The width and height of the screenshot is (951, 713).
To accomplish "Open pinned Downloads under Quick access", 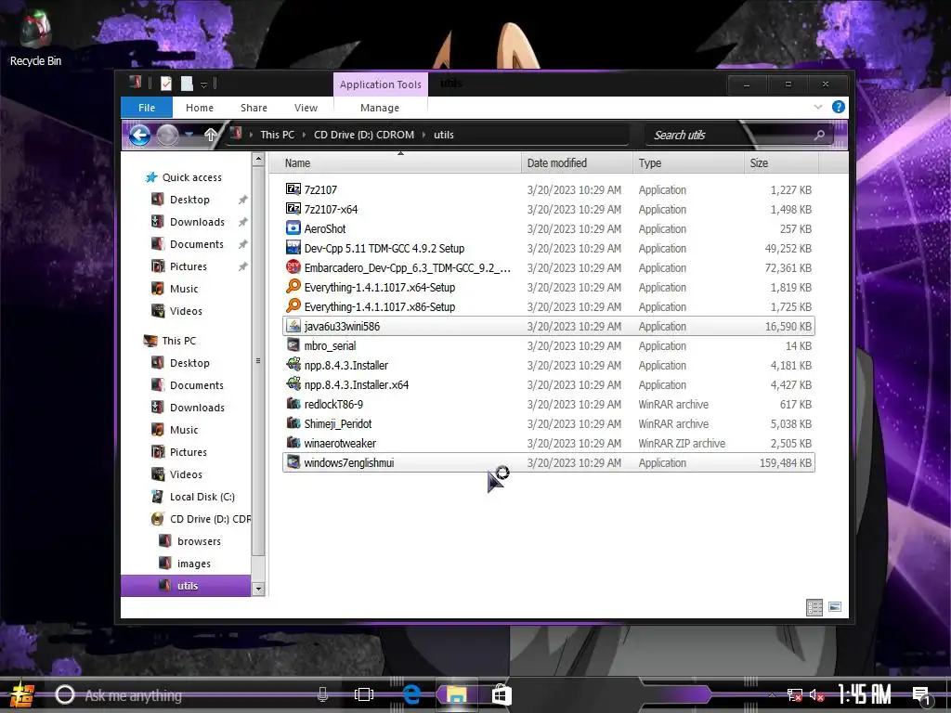I will click(197, 222).
